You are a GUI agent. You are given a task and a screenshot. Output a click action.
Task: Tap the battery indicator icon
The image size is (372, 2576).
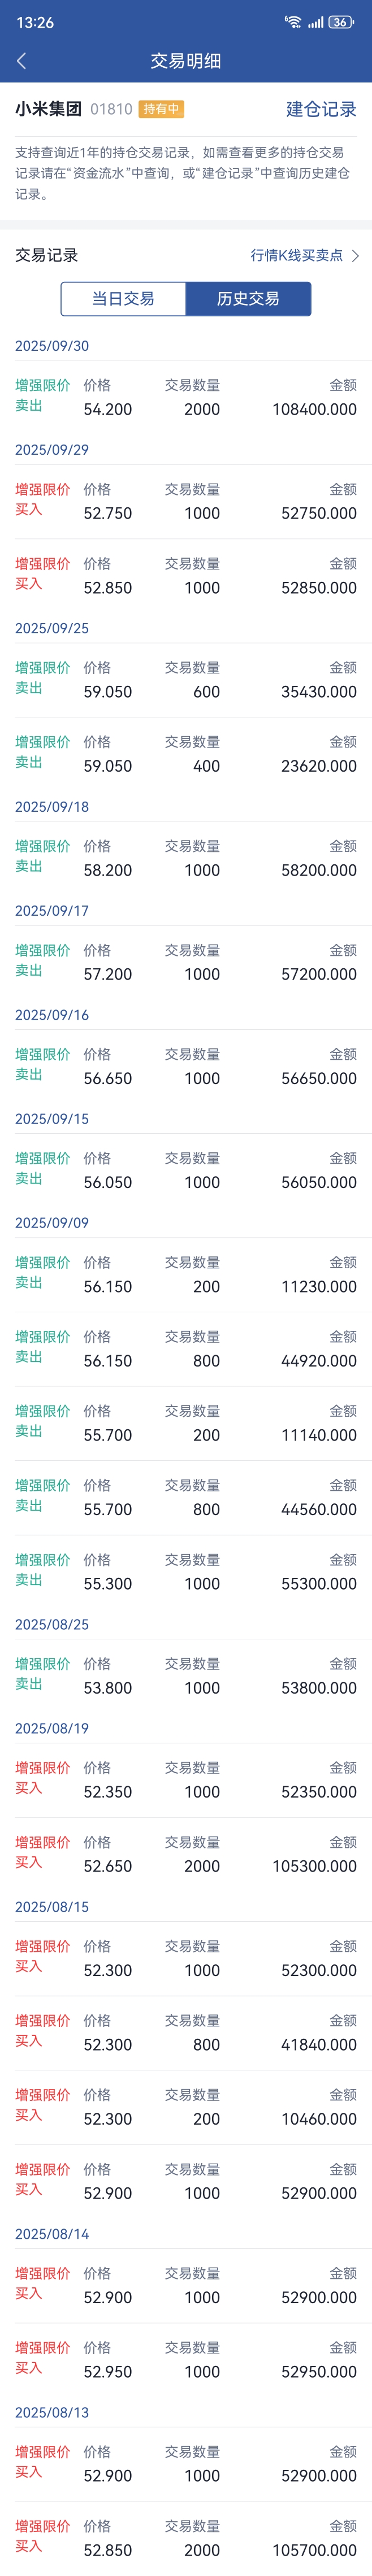coord(341,22)
